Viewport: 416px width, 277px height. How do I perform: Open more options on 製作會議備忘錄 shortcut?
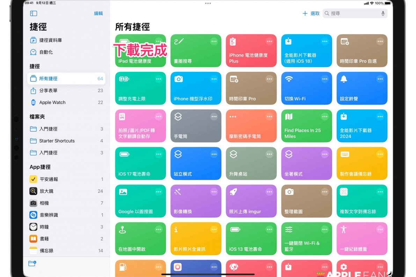click(x=380, y=155)
